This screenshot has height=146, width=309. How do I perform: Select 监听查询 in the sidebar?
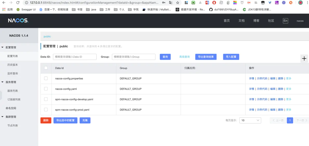(13, 74)
